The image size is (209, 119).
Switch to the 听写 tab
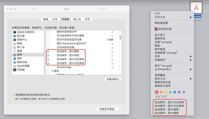(x=87, y=19)
